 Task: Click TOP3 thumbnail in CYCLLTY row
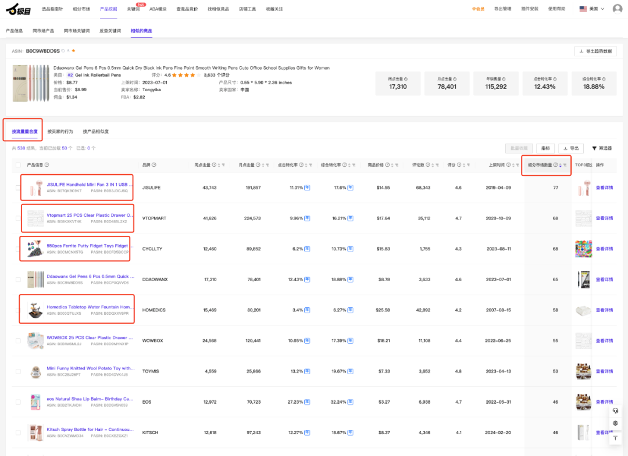pyautogui.click(x=584, y=249)
